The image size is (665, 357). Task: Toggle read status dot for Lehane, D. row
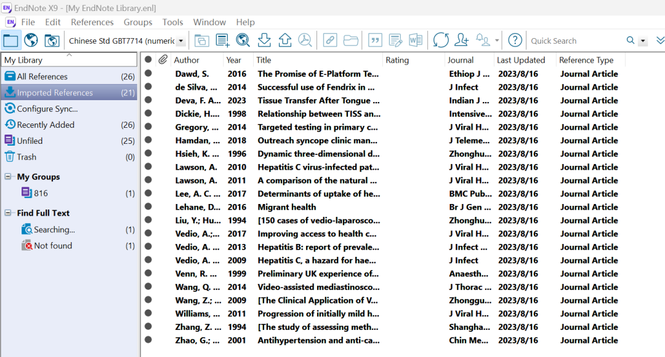(148, 206)
